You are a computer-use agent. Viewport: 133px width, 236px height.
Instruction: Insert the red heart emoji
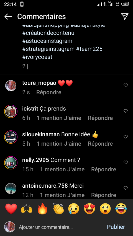[x=11, y=209]
